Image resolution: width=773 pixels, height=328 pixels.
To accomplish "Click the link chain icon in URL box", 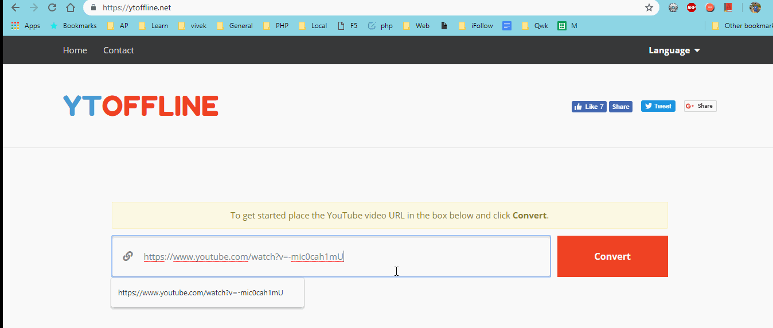I will (128, 256).
